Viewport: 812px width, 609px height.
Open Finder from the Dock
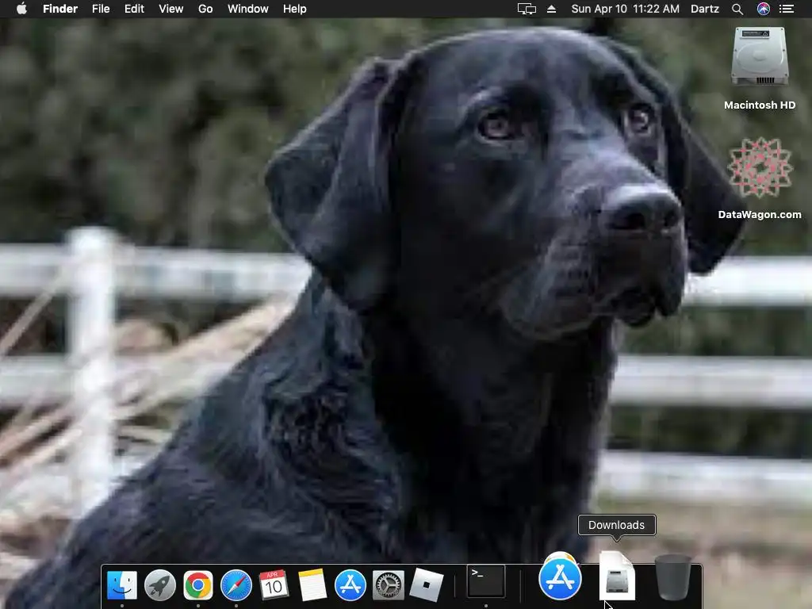(x=122, y=585)
